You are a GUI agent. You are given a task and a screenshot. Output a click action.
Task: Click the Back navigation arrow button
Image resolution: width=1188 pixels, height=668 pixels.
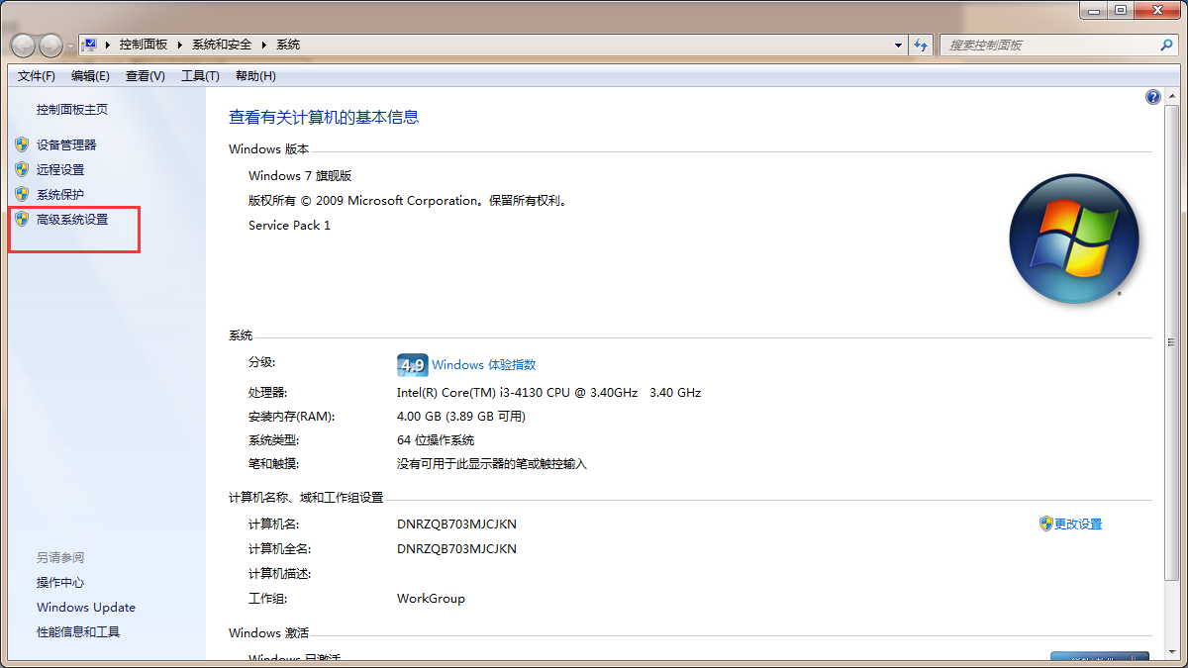click(x=24, y=45)
